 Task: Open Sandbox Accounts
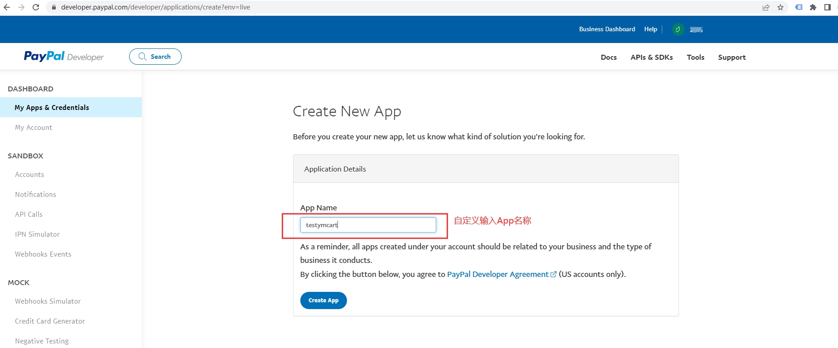point(29,175)
